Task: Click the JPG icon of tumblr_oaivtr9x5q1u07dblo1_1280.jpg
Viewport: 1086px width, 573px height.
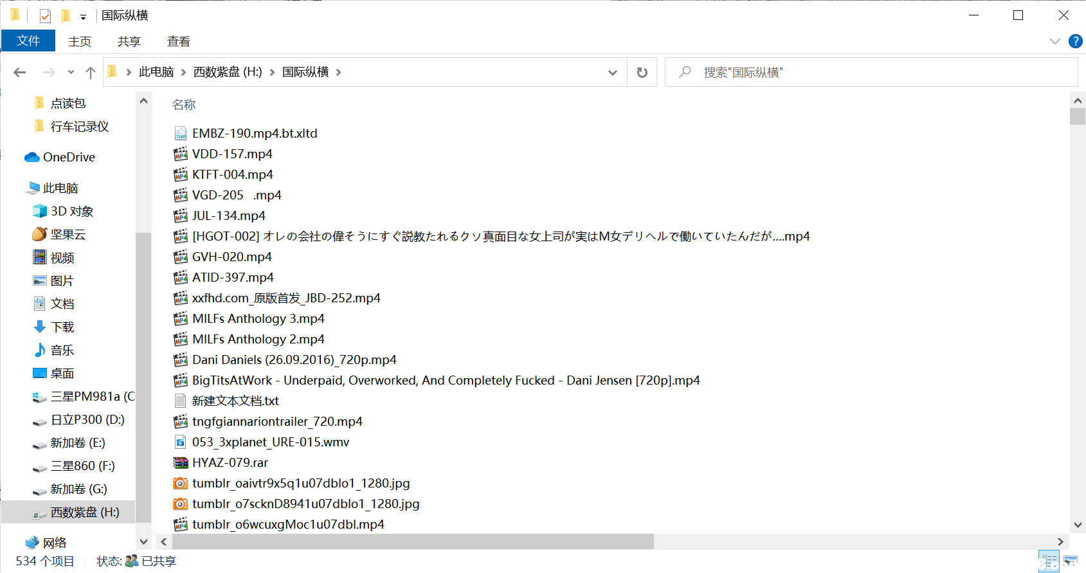Action: click(x=181, y=483)
